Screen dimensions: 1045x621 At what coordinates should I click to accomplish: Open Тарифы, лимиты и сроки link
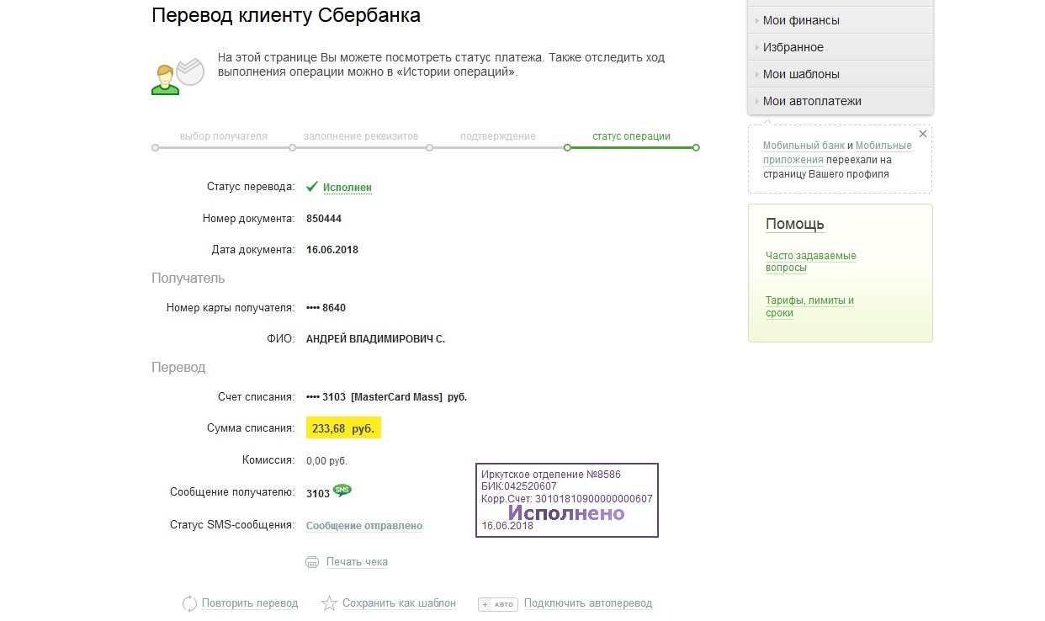809,306
